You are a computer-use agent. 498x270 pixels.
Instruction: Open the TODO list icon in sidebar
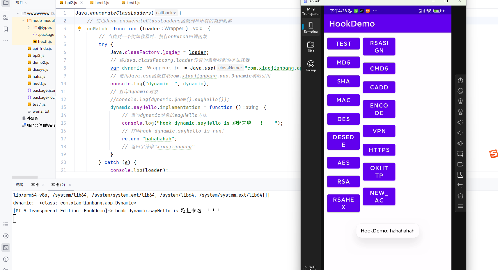point(6,224)
